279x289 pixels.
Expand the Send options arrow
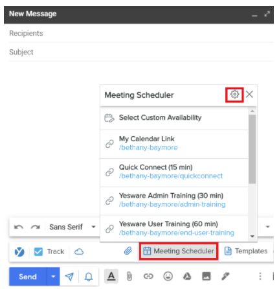coord(53,277)
